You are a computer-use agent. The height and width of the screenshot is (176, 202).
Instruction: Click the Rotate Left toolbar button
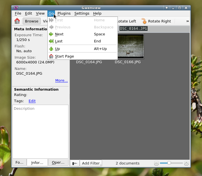[x=127, y=21]
